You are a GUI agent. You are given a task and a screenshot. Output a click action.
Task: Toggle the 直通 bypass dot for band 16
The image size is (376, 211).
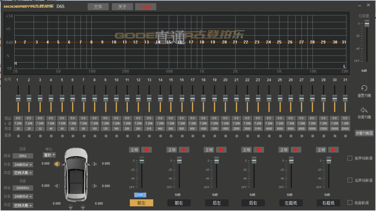182,136
